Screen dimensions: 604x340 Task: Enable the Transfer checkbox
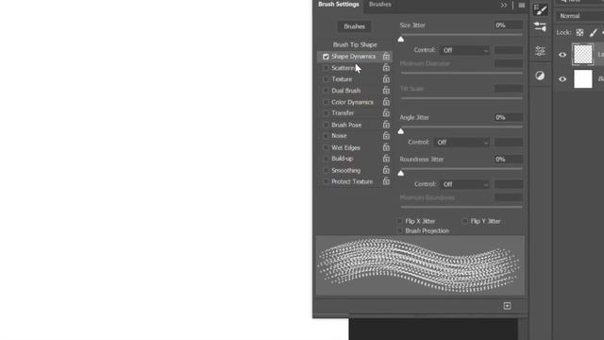coord(326,113)
